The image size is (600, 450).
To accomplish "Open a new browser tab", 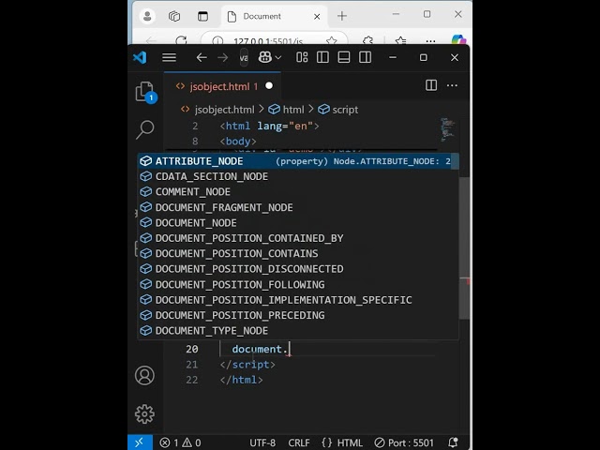I will [x=342, y=16].
